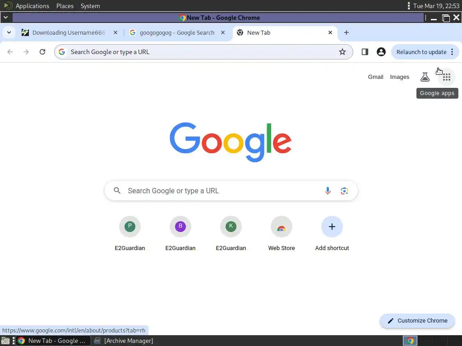The image size is (462, 346).
Task: Go back with the back arrow
Action: tap(10, 52)
